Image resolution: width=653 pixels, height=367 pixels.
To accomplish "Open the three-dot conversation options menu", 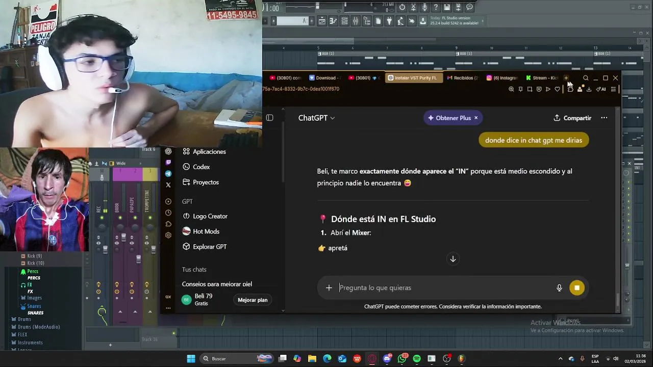I will [604, 118].
